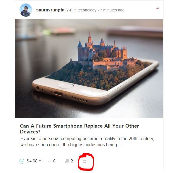
Task: Open sauravrungta's profile avatar picture
Action: (x=26, y=10)
